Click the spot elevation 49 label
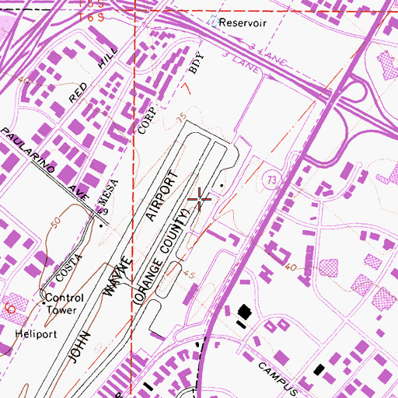This screenshot has height=398, width=398. point(103,212)
